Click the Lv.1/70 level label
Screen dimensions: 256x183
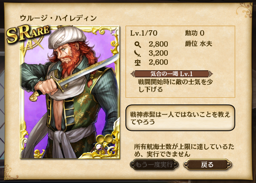coord(144,33)
